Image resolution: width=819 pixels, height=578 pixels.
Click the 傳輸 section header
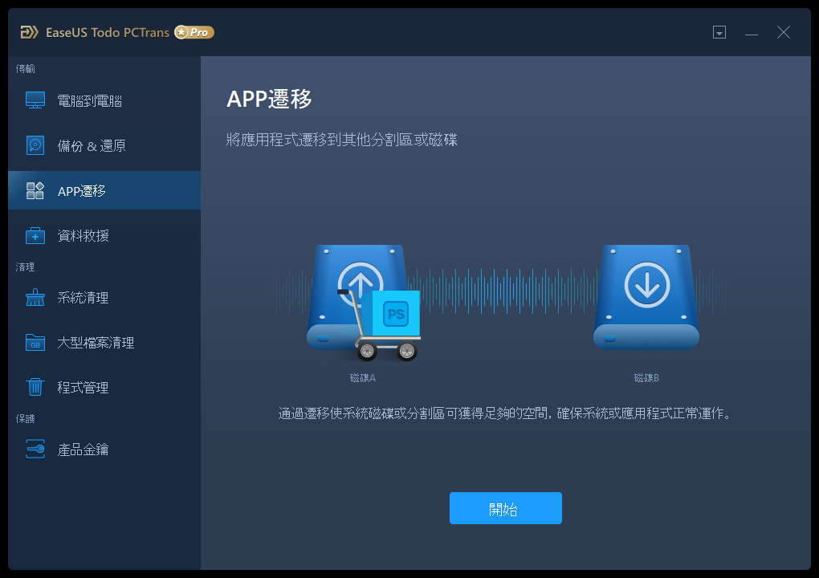(25, 68)
